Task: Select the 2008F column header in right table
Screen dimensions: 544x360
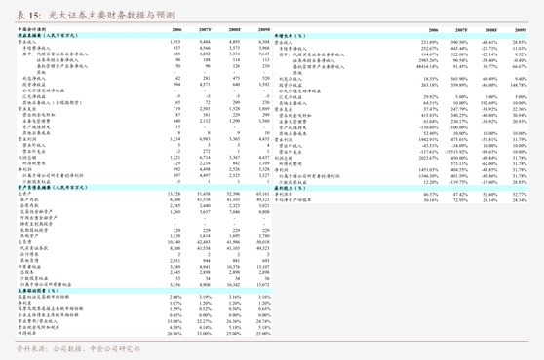Action: [x=490, y=30]
